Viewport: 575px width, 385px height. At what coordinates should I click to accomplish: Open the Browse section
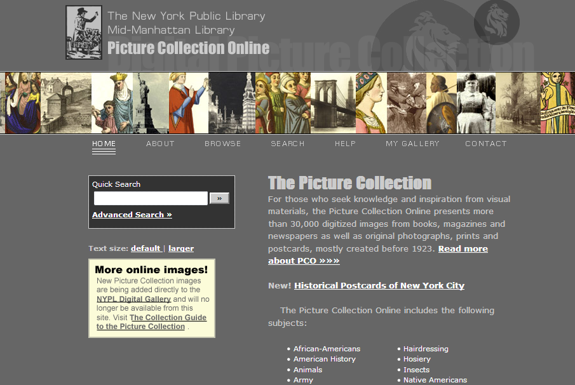(223, 144)
